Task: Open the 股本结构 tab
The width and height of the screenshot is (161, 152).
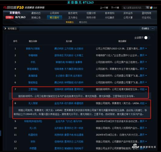Action: pos(110,13)
